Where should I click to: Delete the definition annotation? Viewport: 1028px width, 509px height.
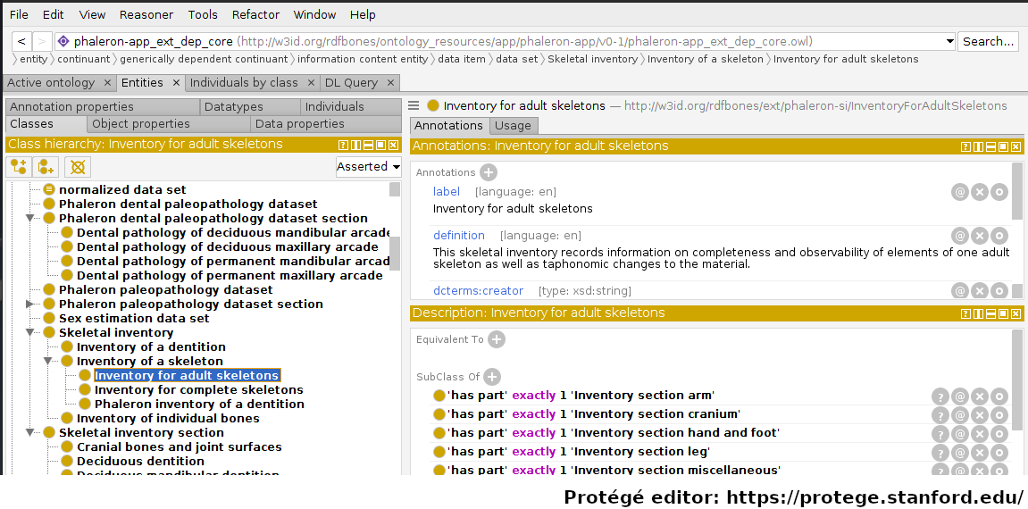[980, 235]
